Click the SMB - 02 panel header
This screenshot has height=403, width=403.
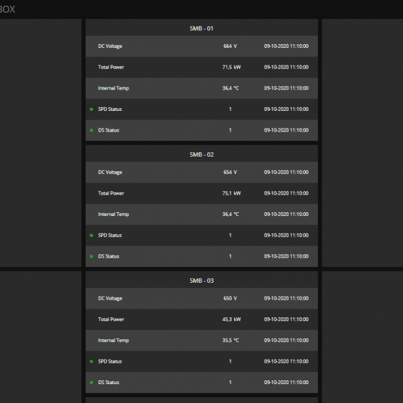201,154
